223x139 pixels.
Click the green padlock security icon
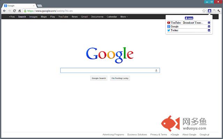pos(25,11)
